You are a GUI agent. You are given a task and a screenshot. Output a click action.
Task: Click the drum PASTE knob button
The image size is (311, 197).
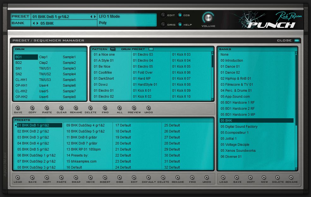46,108
